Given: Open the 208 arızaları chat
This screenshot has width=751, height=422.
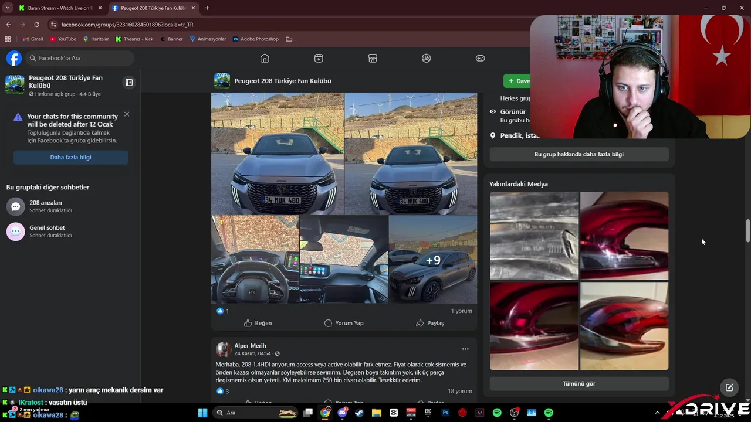Looking at the screenshot, I should (70, 206).
